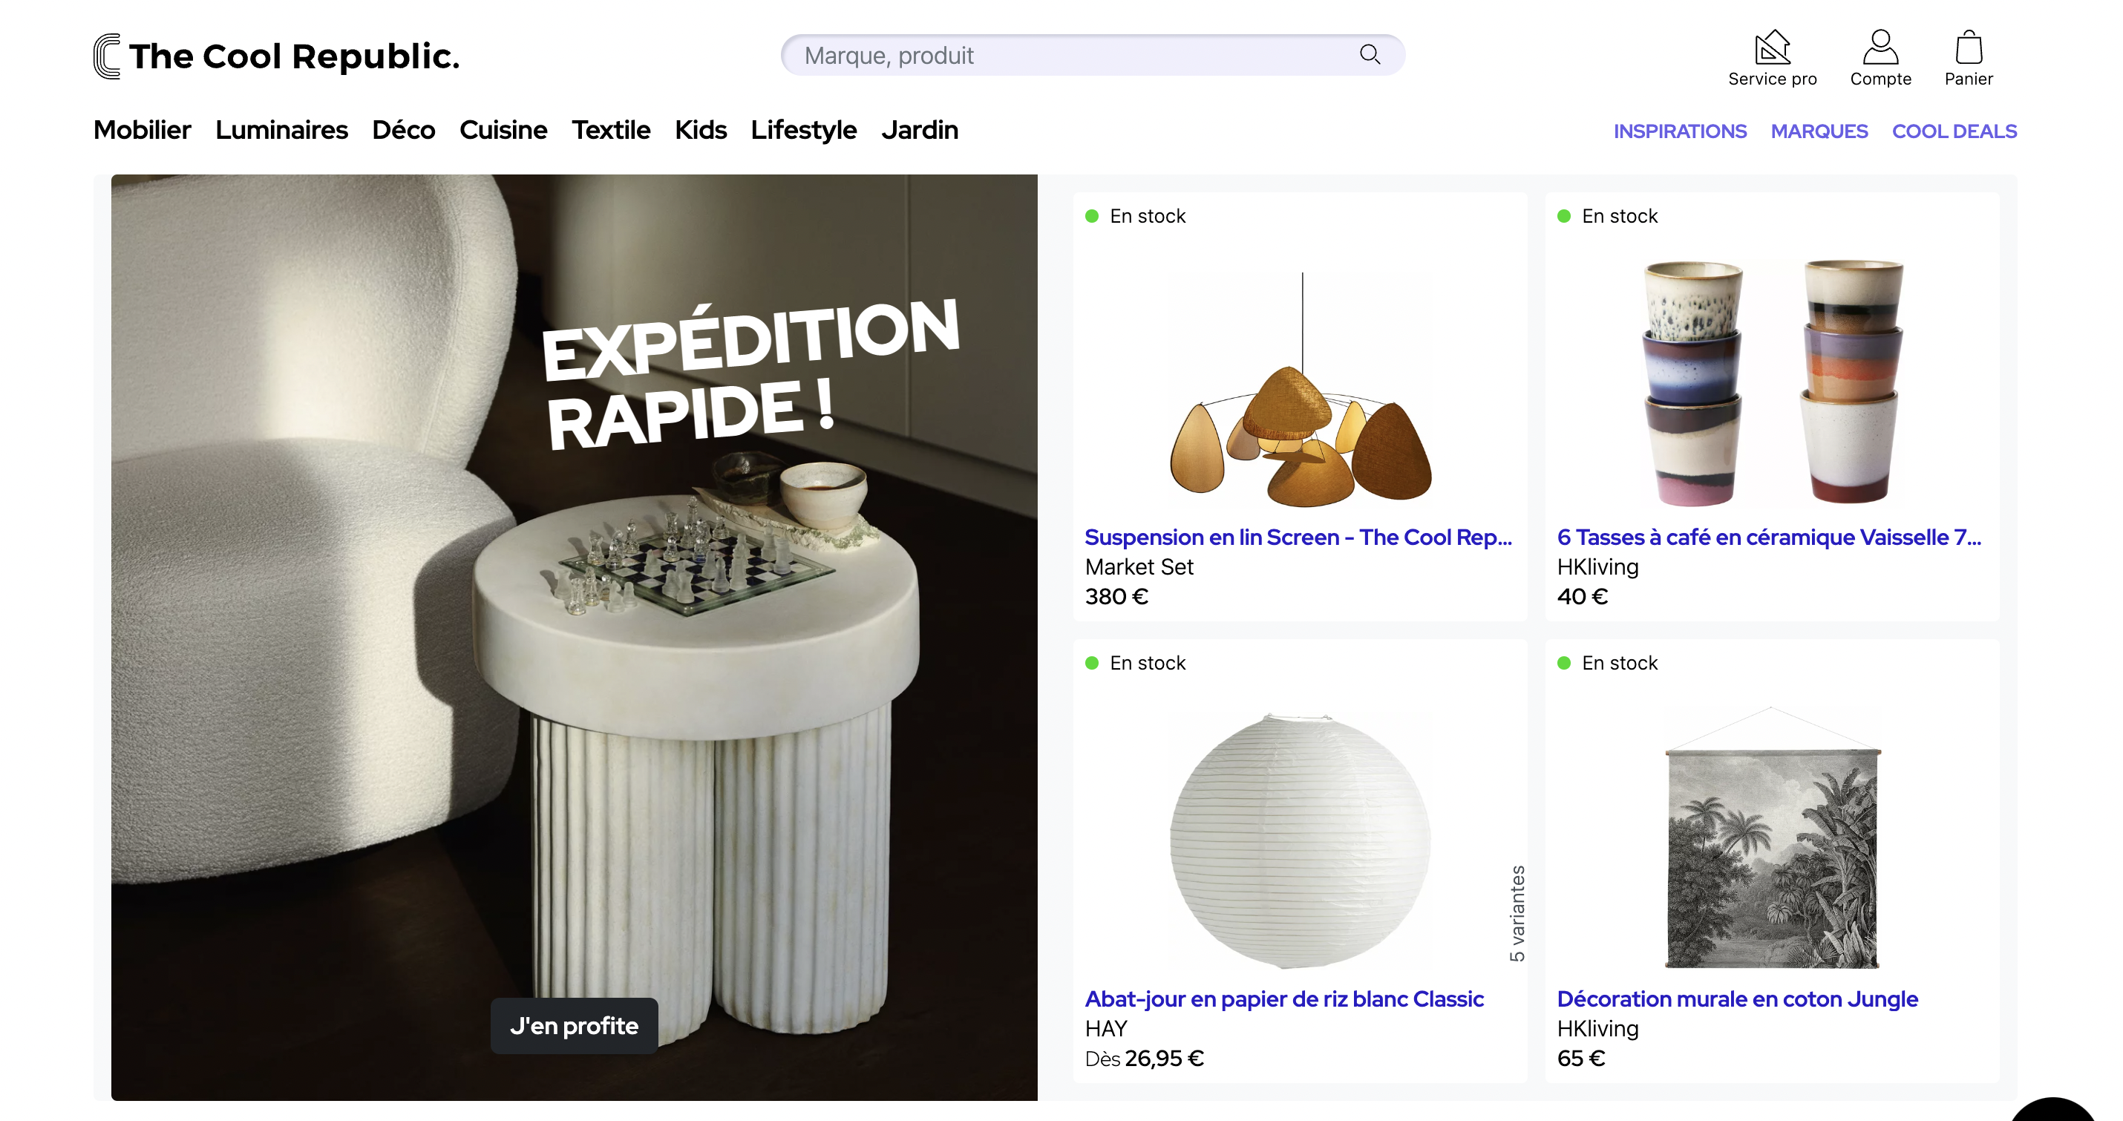Open the Cuisine menu

click(x=503, y=130)
